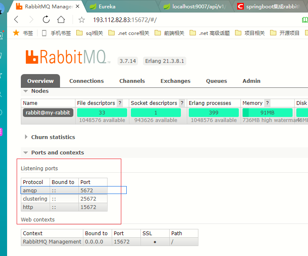Select the 0.0.0.0 bound-to cell
This screenshot has height=256, width=308.
(x=98, y=242)
